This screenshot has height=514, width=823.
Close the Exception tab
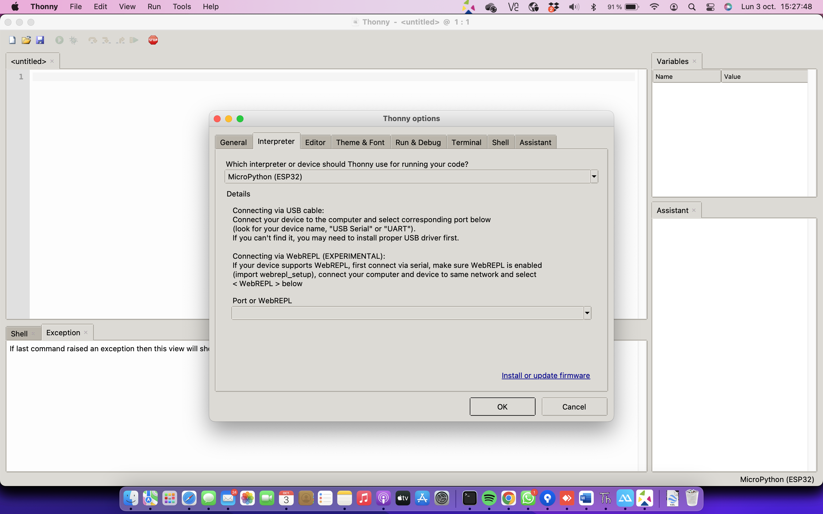tap(86, 332)
